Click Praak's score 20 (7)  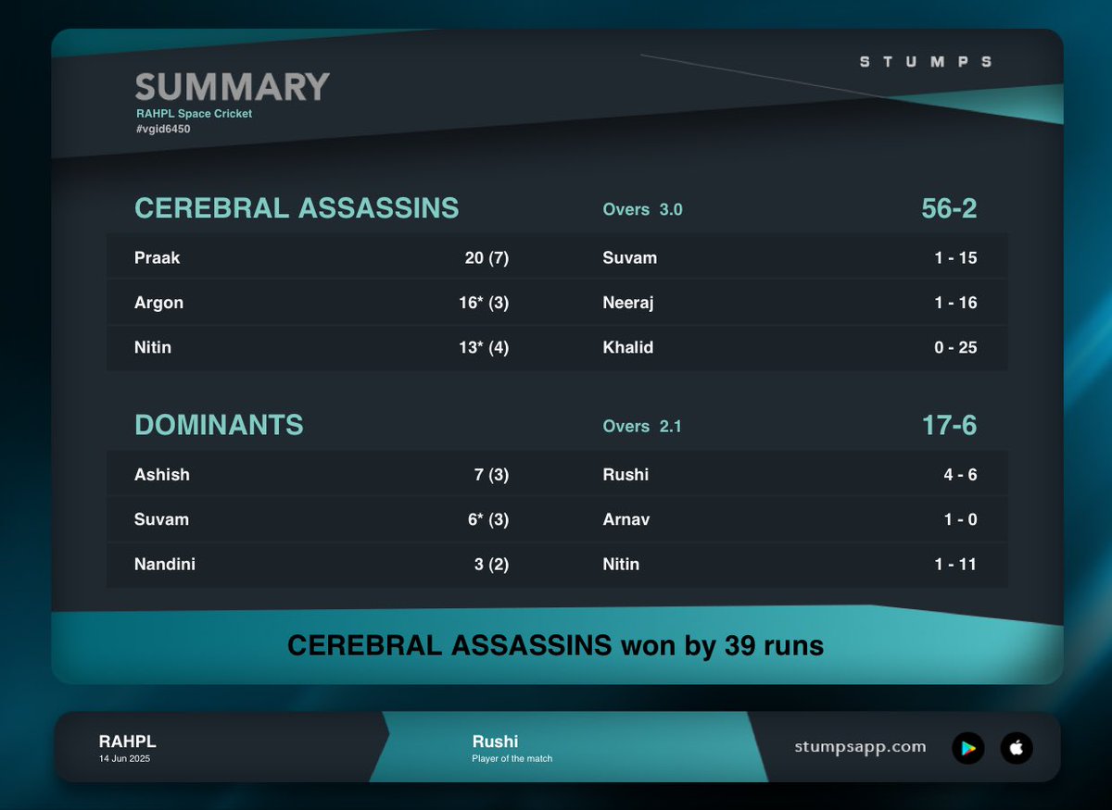486,257
